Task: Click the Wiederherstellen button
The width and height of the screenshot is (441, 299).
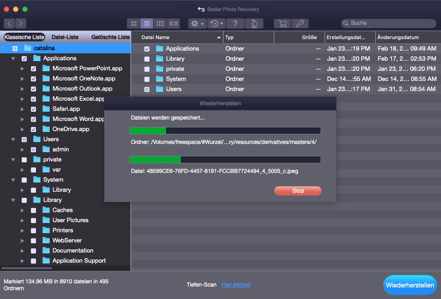Action: [x=410, y=285]
